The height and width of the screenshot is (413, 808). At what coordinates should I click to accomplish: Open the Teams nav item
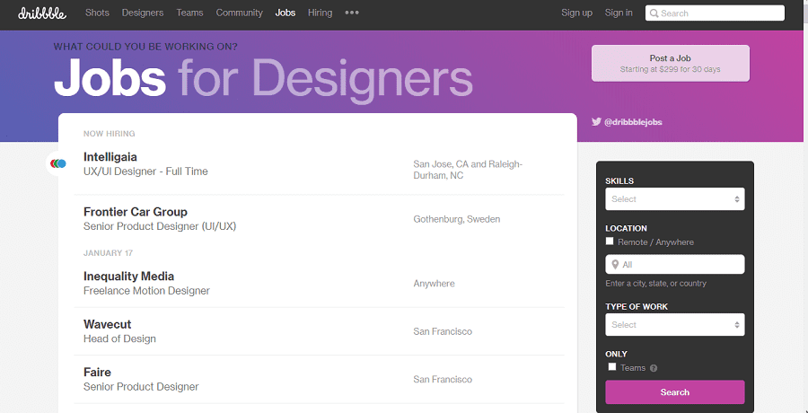[189, 13]
